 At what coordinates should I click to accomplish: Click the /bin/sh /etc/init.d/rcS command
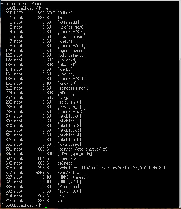point(82,149)
